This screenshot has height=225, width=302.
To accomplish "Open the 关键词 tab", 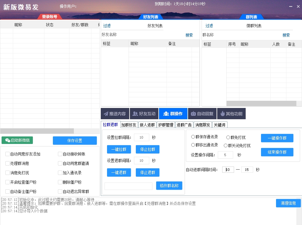I will click(220, 124).
